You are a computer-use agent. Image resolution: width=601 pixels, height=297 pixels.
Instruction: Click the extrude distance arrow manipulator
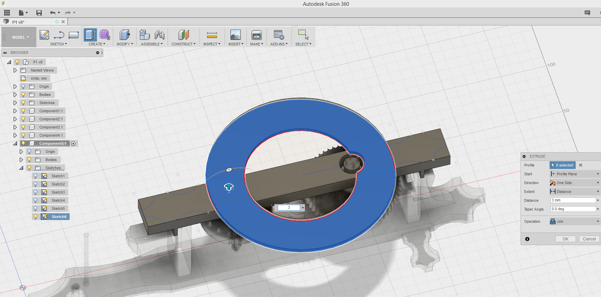(229, 187)
